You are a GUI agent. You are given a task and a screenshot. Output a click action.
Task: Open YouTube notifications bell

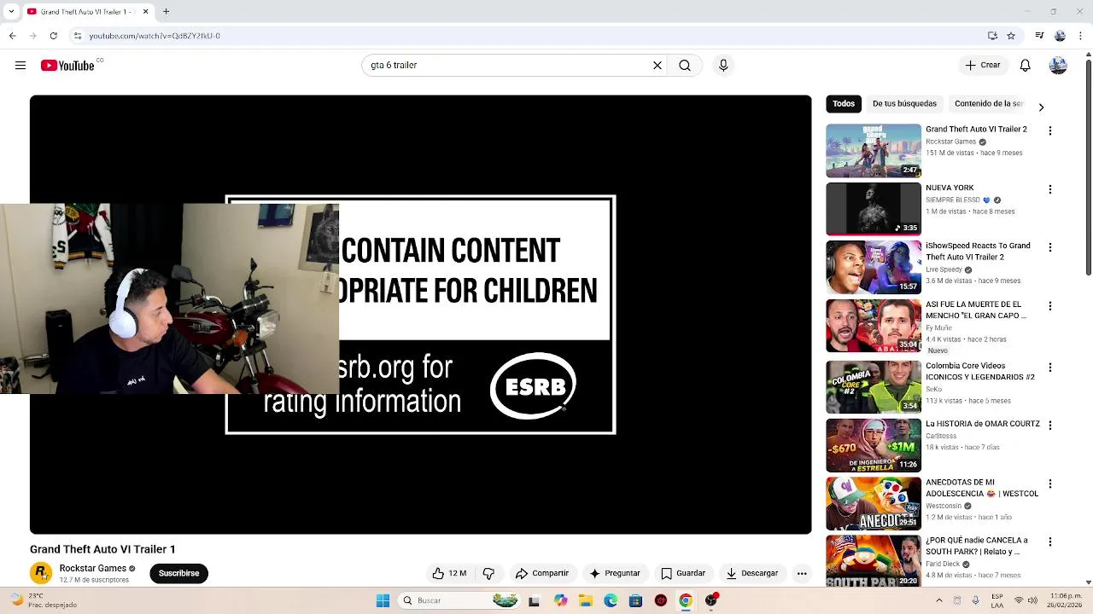point(1026,65)
